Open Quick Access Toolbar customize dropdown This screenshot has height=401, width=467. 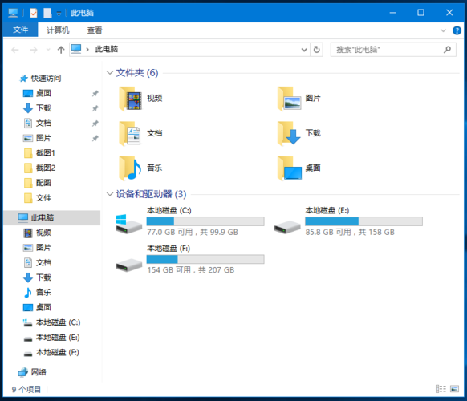click(59, 14)
